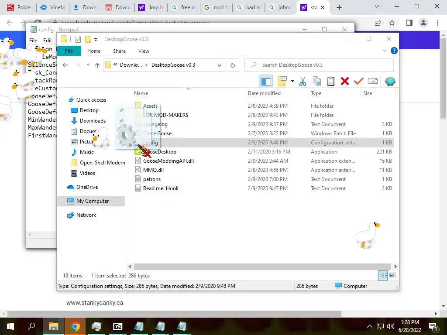Click Explorer scrollbar right arrow
Image resolution: width=447 pixels, height=335 pixels.
[x=395, y=267]
